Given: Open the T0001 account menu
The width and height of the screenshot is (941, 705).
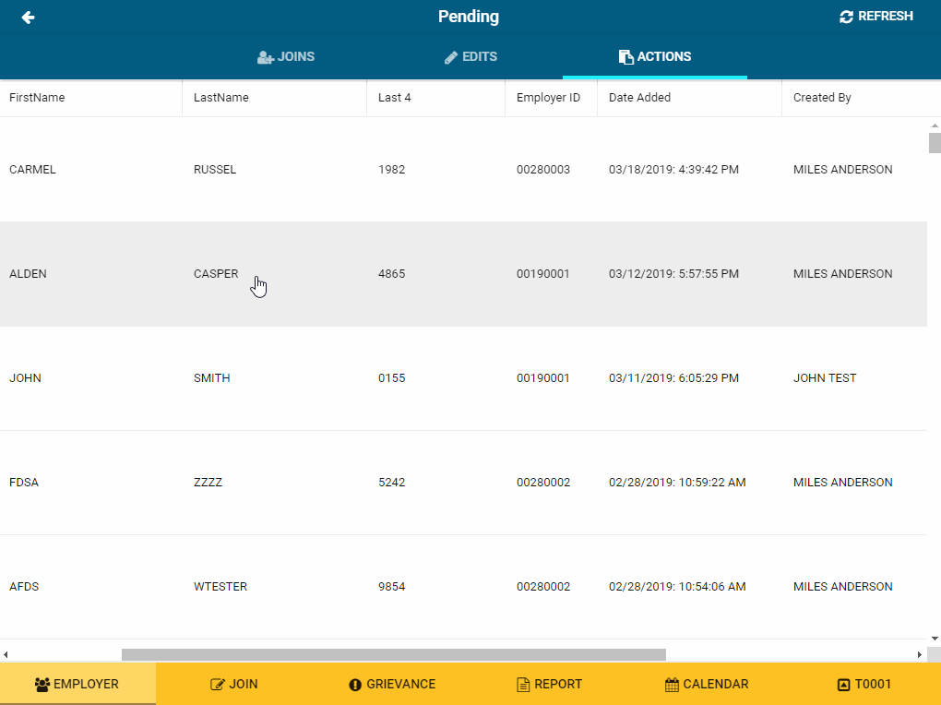Looking at the screenshot, I should [x=864, y=684].
